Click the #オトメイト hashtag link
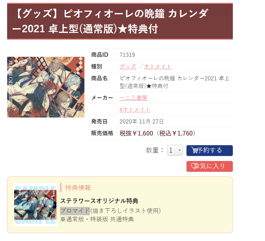The width and height of the screenshot is (265, 241). pos(135,110)
